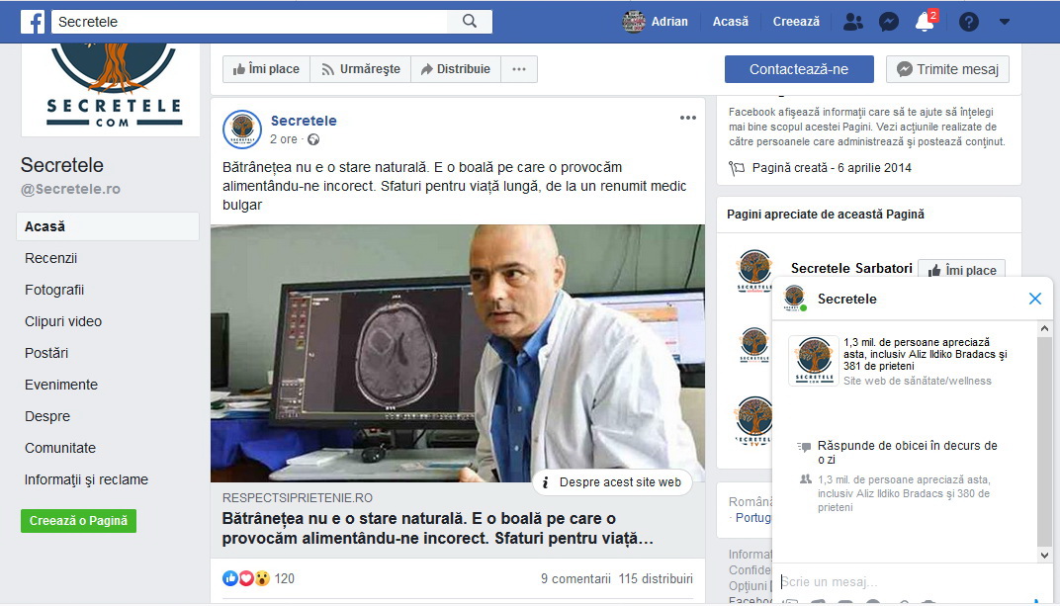Click the page history flag icon
This screenshot has height=606, width=1060.
pyautogui.click(x=737, y=168)
